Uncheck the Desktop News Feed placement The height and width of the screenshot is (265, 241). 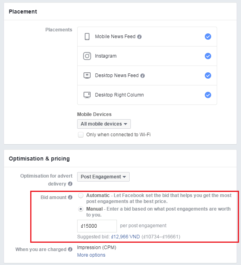[x=208, y=75]
